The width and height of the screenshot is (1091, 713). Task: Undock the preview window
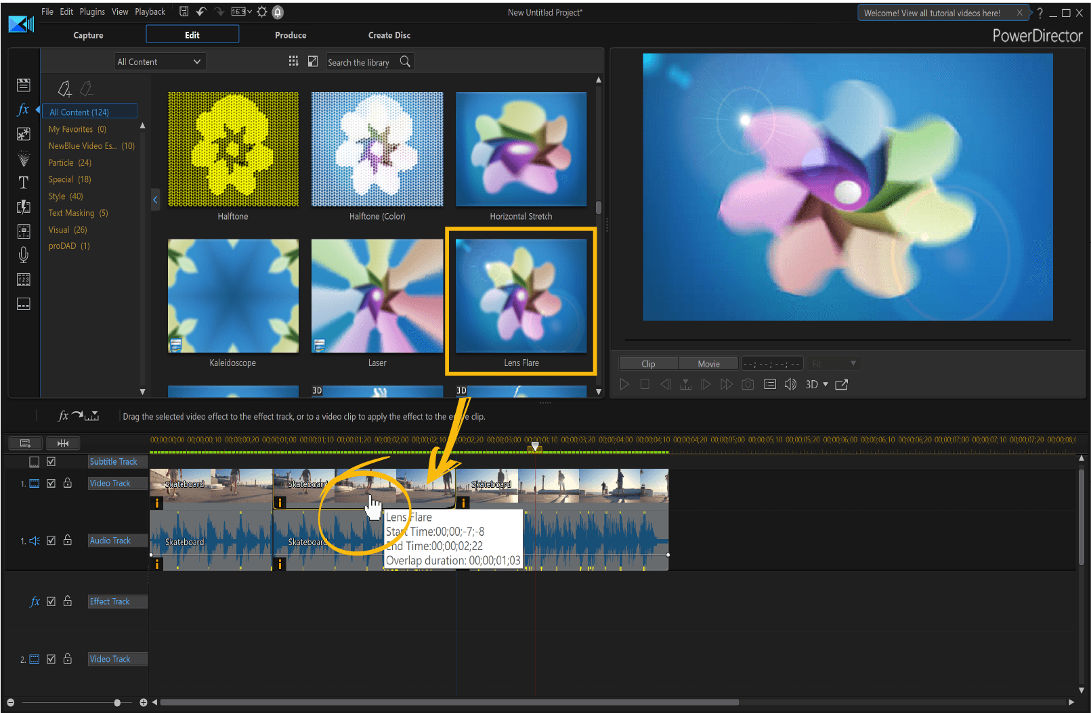pyautogui.click(x=842, y=384)
